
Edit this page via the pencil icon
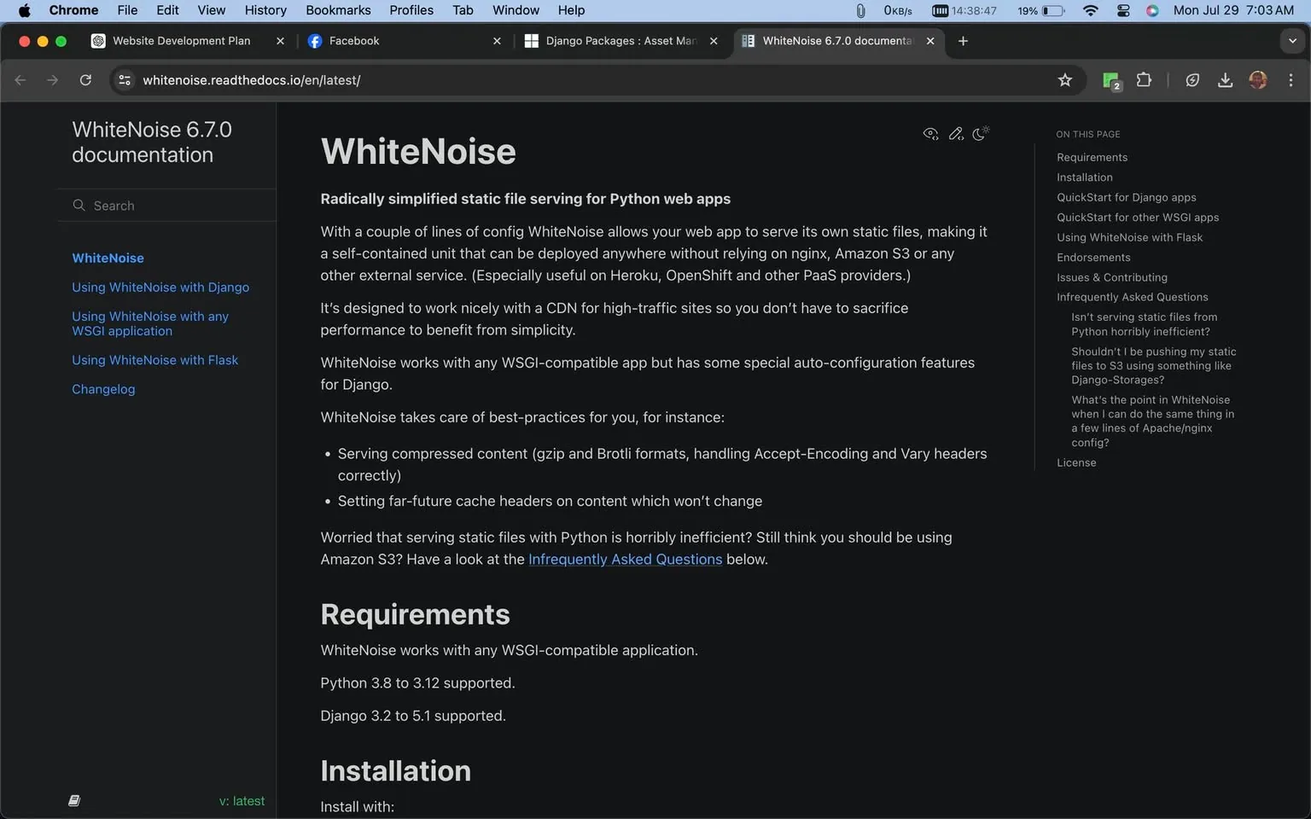pyautogui.click(x=956, y=134)
